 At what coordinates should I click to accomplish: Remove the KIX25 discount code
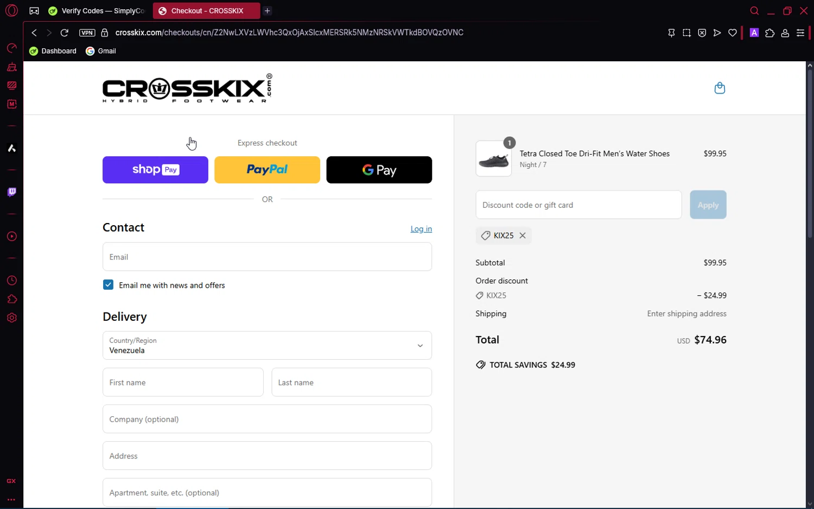tap(523, 236)
